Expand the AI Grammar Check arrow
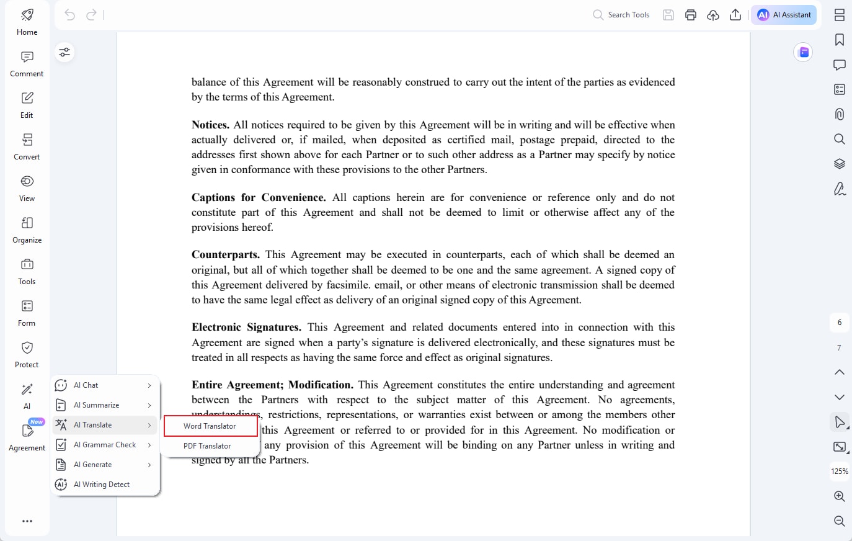This screenshot has width=852, height=541. (x=149, y=445)
